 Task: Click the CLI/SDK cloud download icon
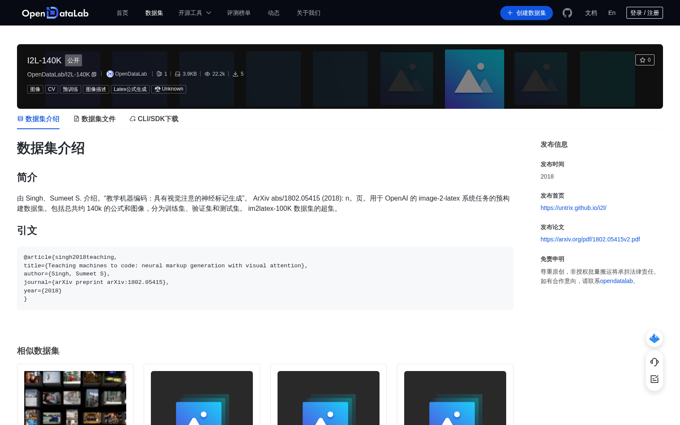[x=133, y=119]
